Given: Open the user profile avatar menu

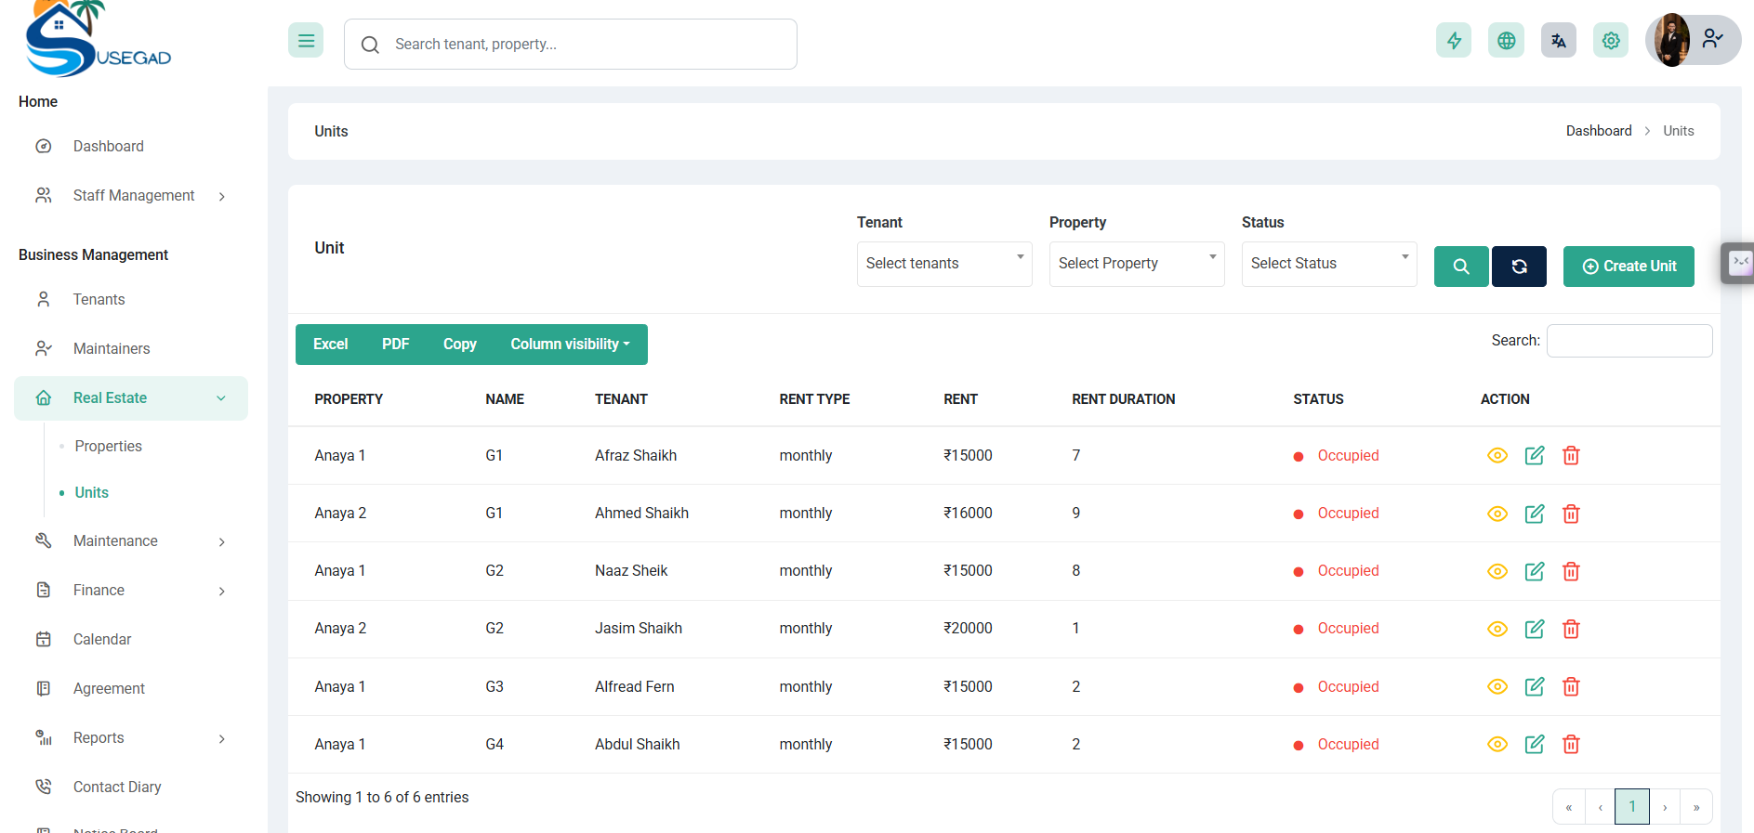Looking at the screenshot, I should tap(1693, 40).
